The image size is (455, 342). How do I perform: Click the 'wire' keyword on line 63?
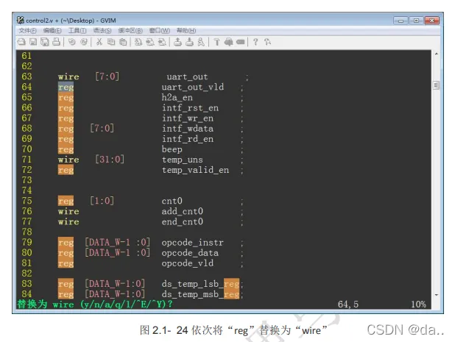[x=68, y=76]
